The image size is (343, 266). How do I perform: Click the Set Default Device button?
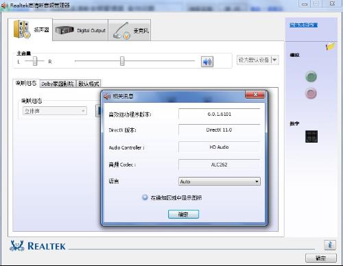coord(254,60)
